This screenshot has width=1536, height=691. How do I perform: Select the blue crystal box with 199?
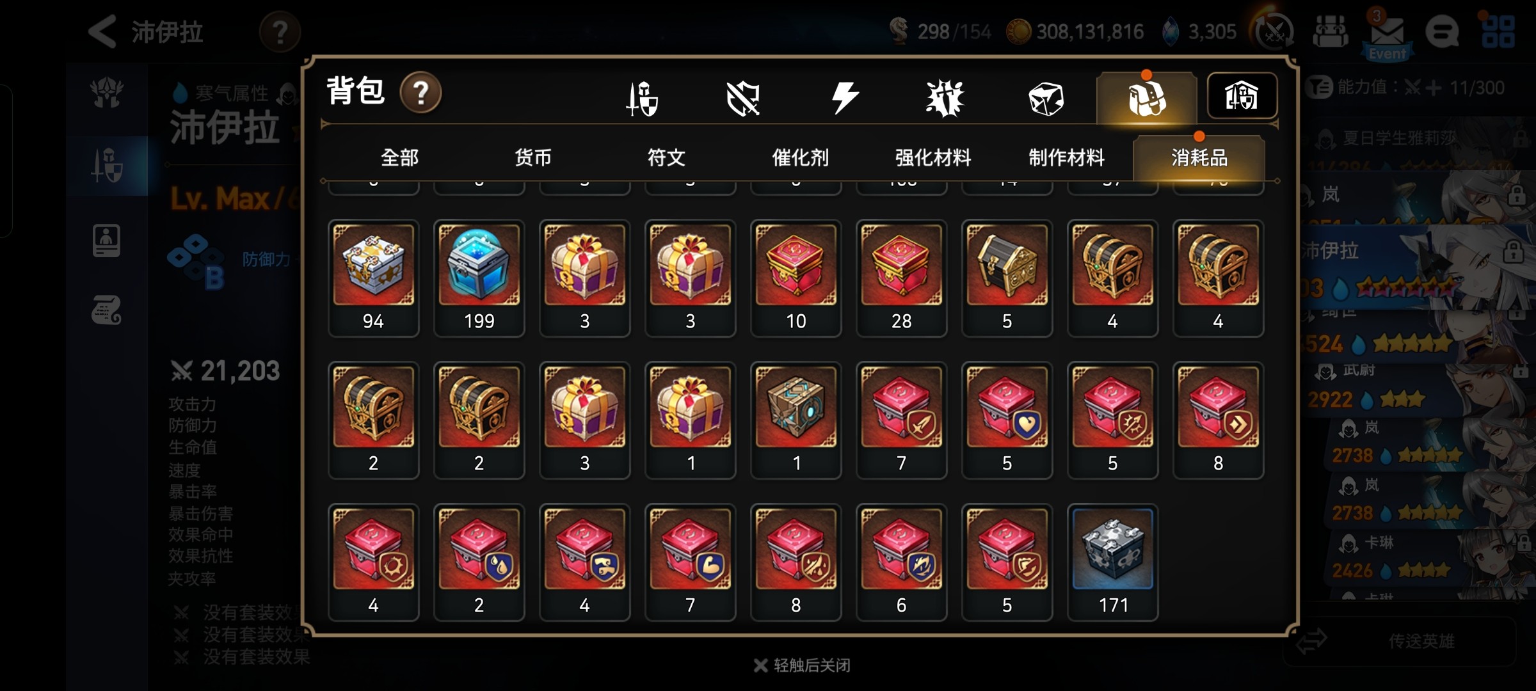479,278
